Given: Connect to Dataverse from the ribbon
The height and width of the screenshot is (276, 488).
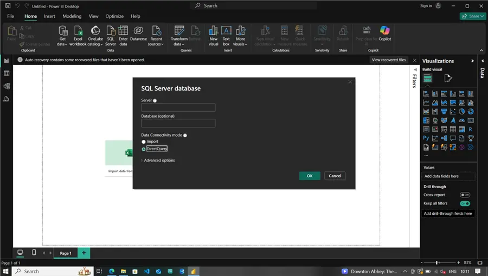Looking at the screenshot, I should tap(138, 33).
